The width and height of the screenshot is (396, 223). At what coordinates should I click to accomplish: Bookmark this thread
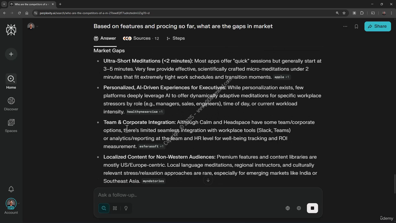(x=356, y=26)
